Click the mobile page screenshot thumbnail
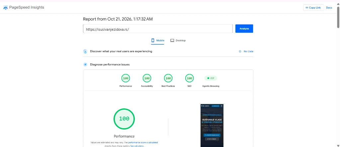 [212, 125]
